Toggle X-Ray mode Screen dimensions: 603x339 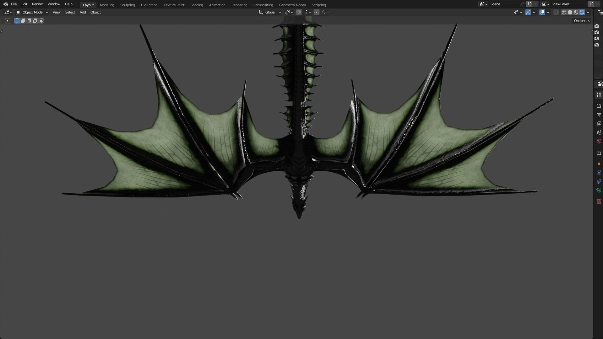pyautogui.click(x=556, y=12)
